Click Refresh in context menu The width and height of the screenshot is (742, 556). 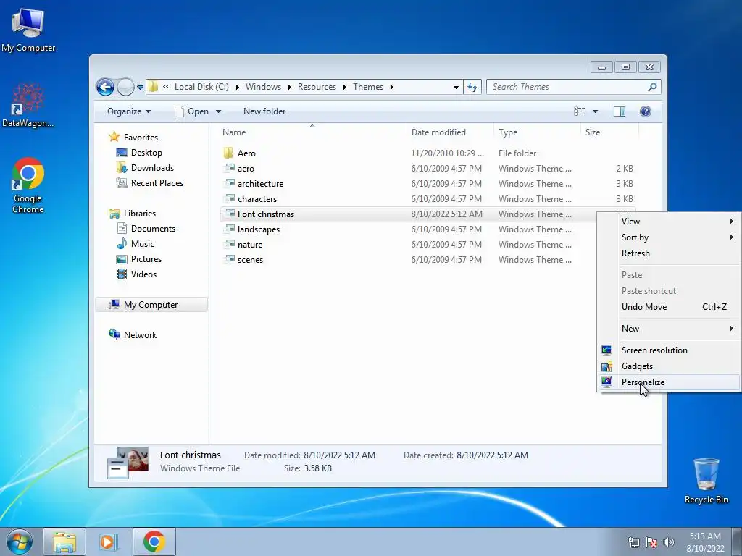coord(669,253)
